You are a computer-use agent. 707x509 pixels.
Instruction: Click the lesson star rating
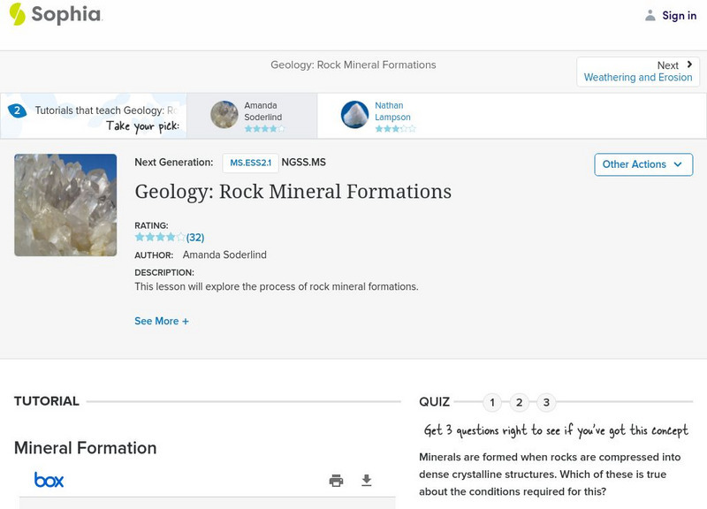pos(160,238)
